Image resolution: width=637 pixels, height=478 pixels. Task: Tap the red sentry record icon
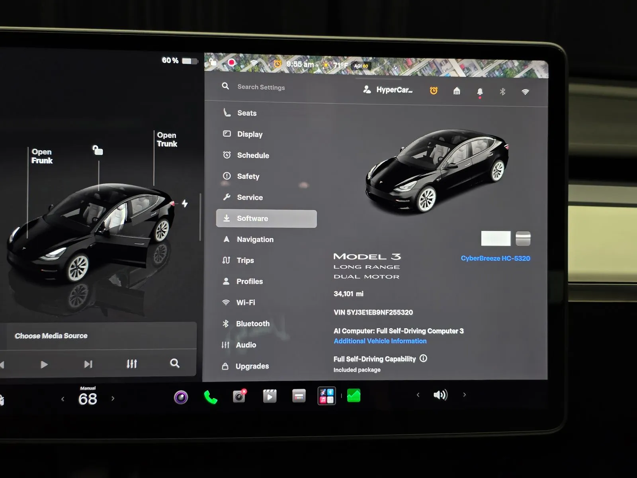tap(231, 63)
